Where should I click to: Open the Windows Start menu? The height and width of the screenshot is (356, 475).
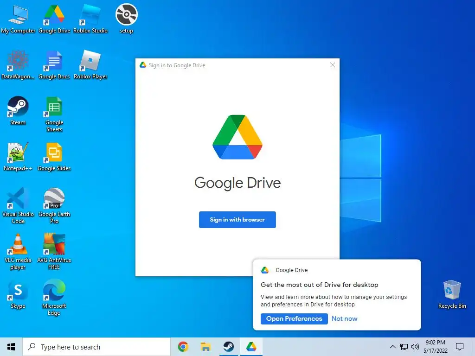(x=11, y=347)
